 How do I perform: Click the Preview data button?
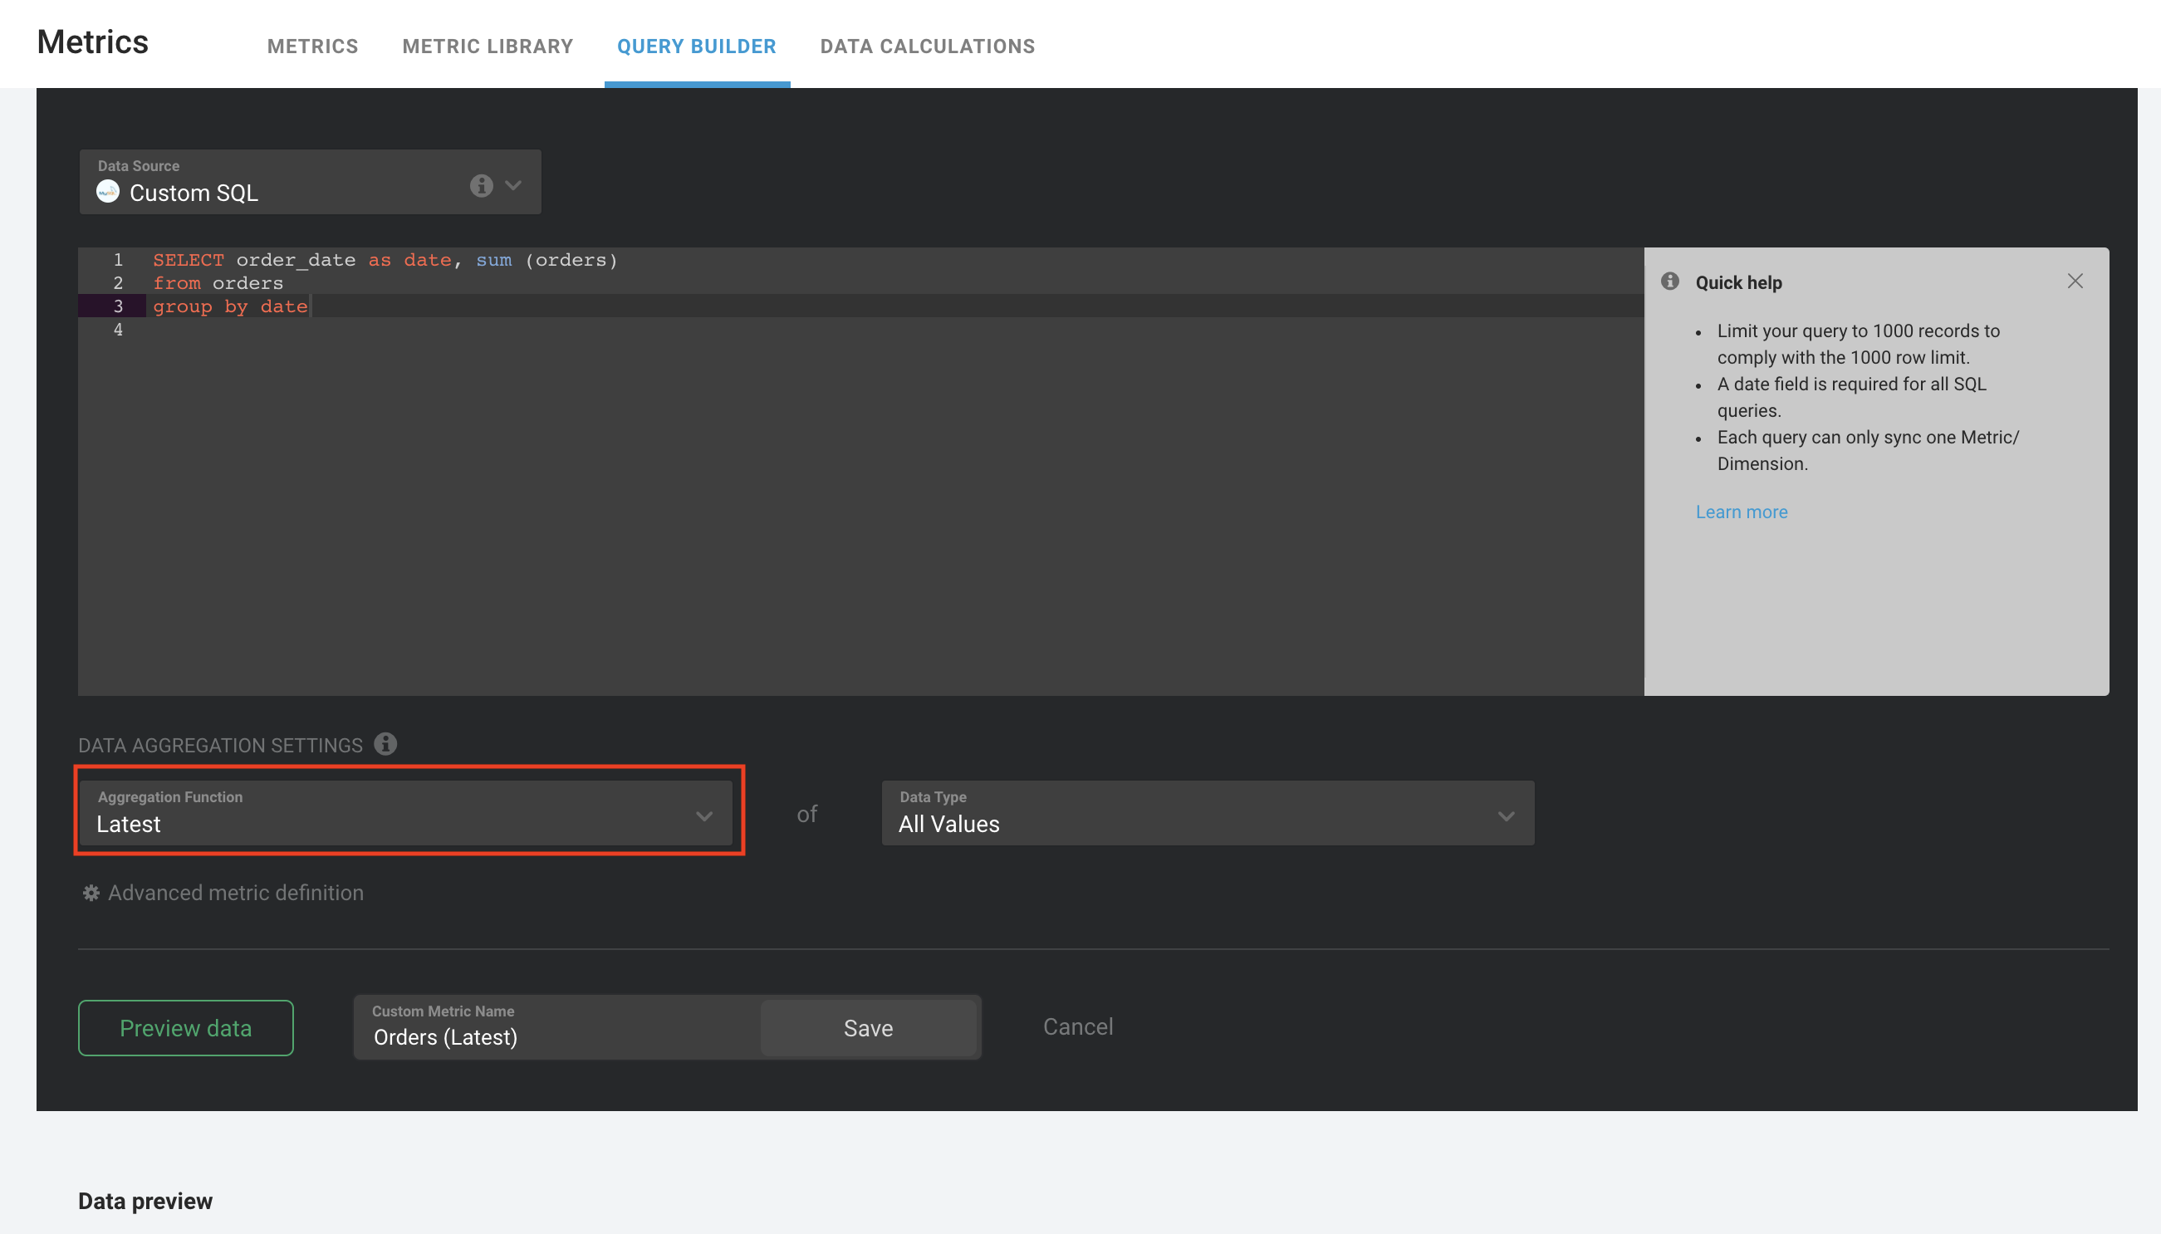pos(185,1026)
